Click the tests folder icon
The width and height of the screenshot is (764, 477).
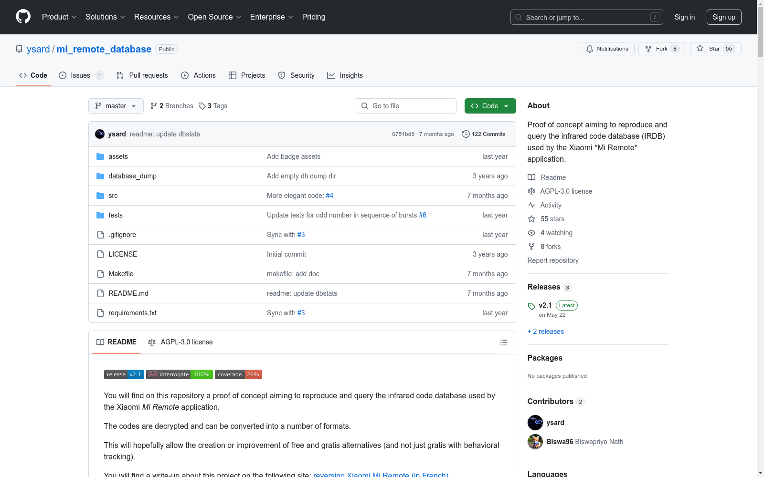point(100,215)
